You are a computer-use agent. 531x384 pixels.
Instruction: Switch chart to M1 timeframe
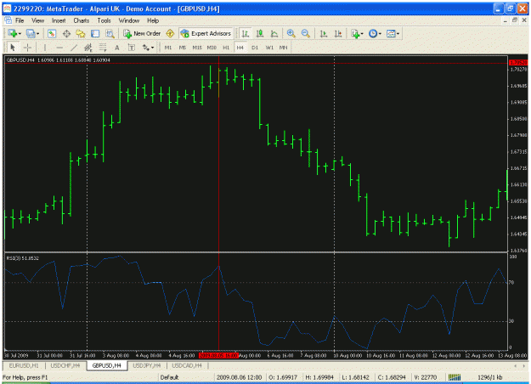click(167, 48)
